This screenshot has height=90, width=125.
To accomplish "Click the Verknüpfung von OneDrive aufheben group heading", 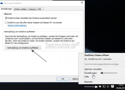I will pos(19,32).
